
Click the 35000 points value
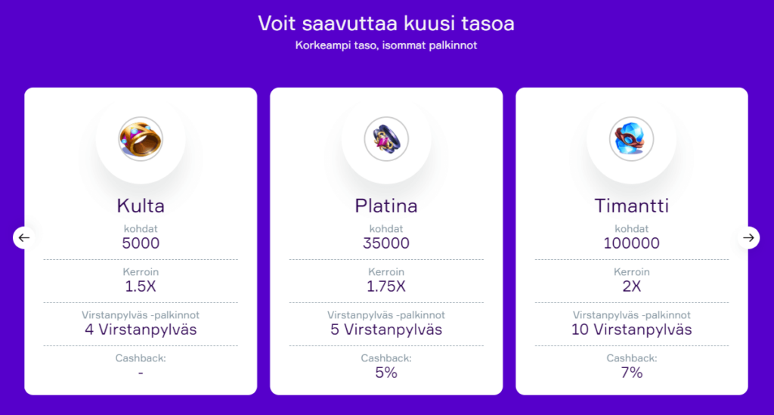point(386,243)
